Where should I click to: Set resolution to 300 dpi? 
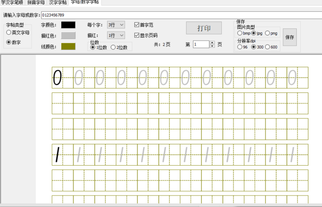tap(257, 47)
